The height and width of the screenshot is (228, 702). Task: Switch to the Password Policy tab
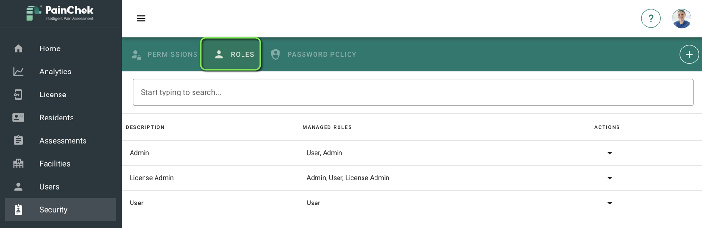click(x=314, y=54)
